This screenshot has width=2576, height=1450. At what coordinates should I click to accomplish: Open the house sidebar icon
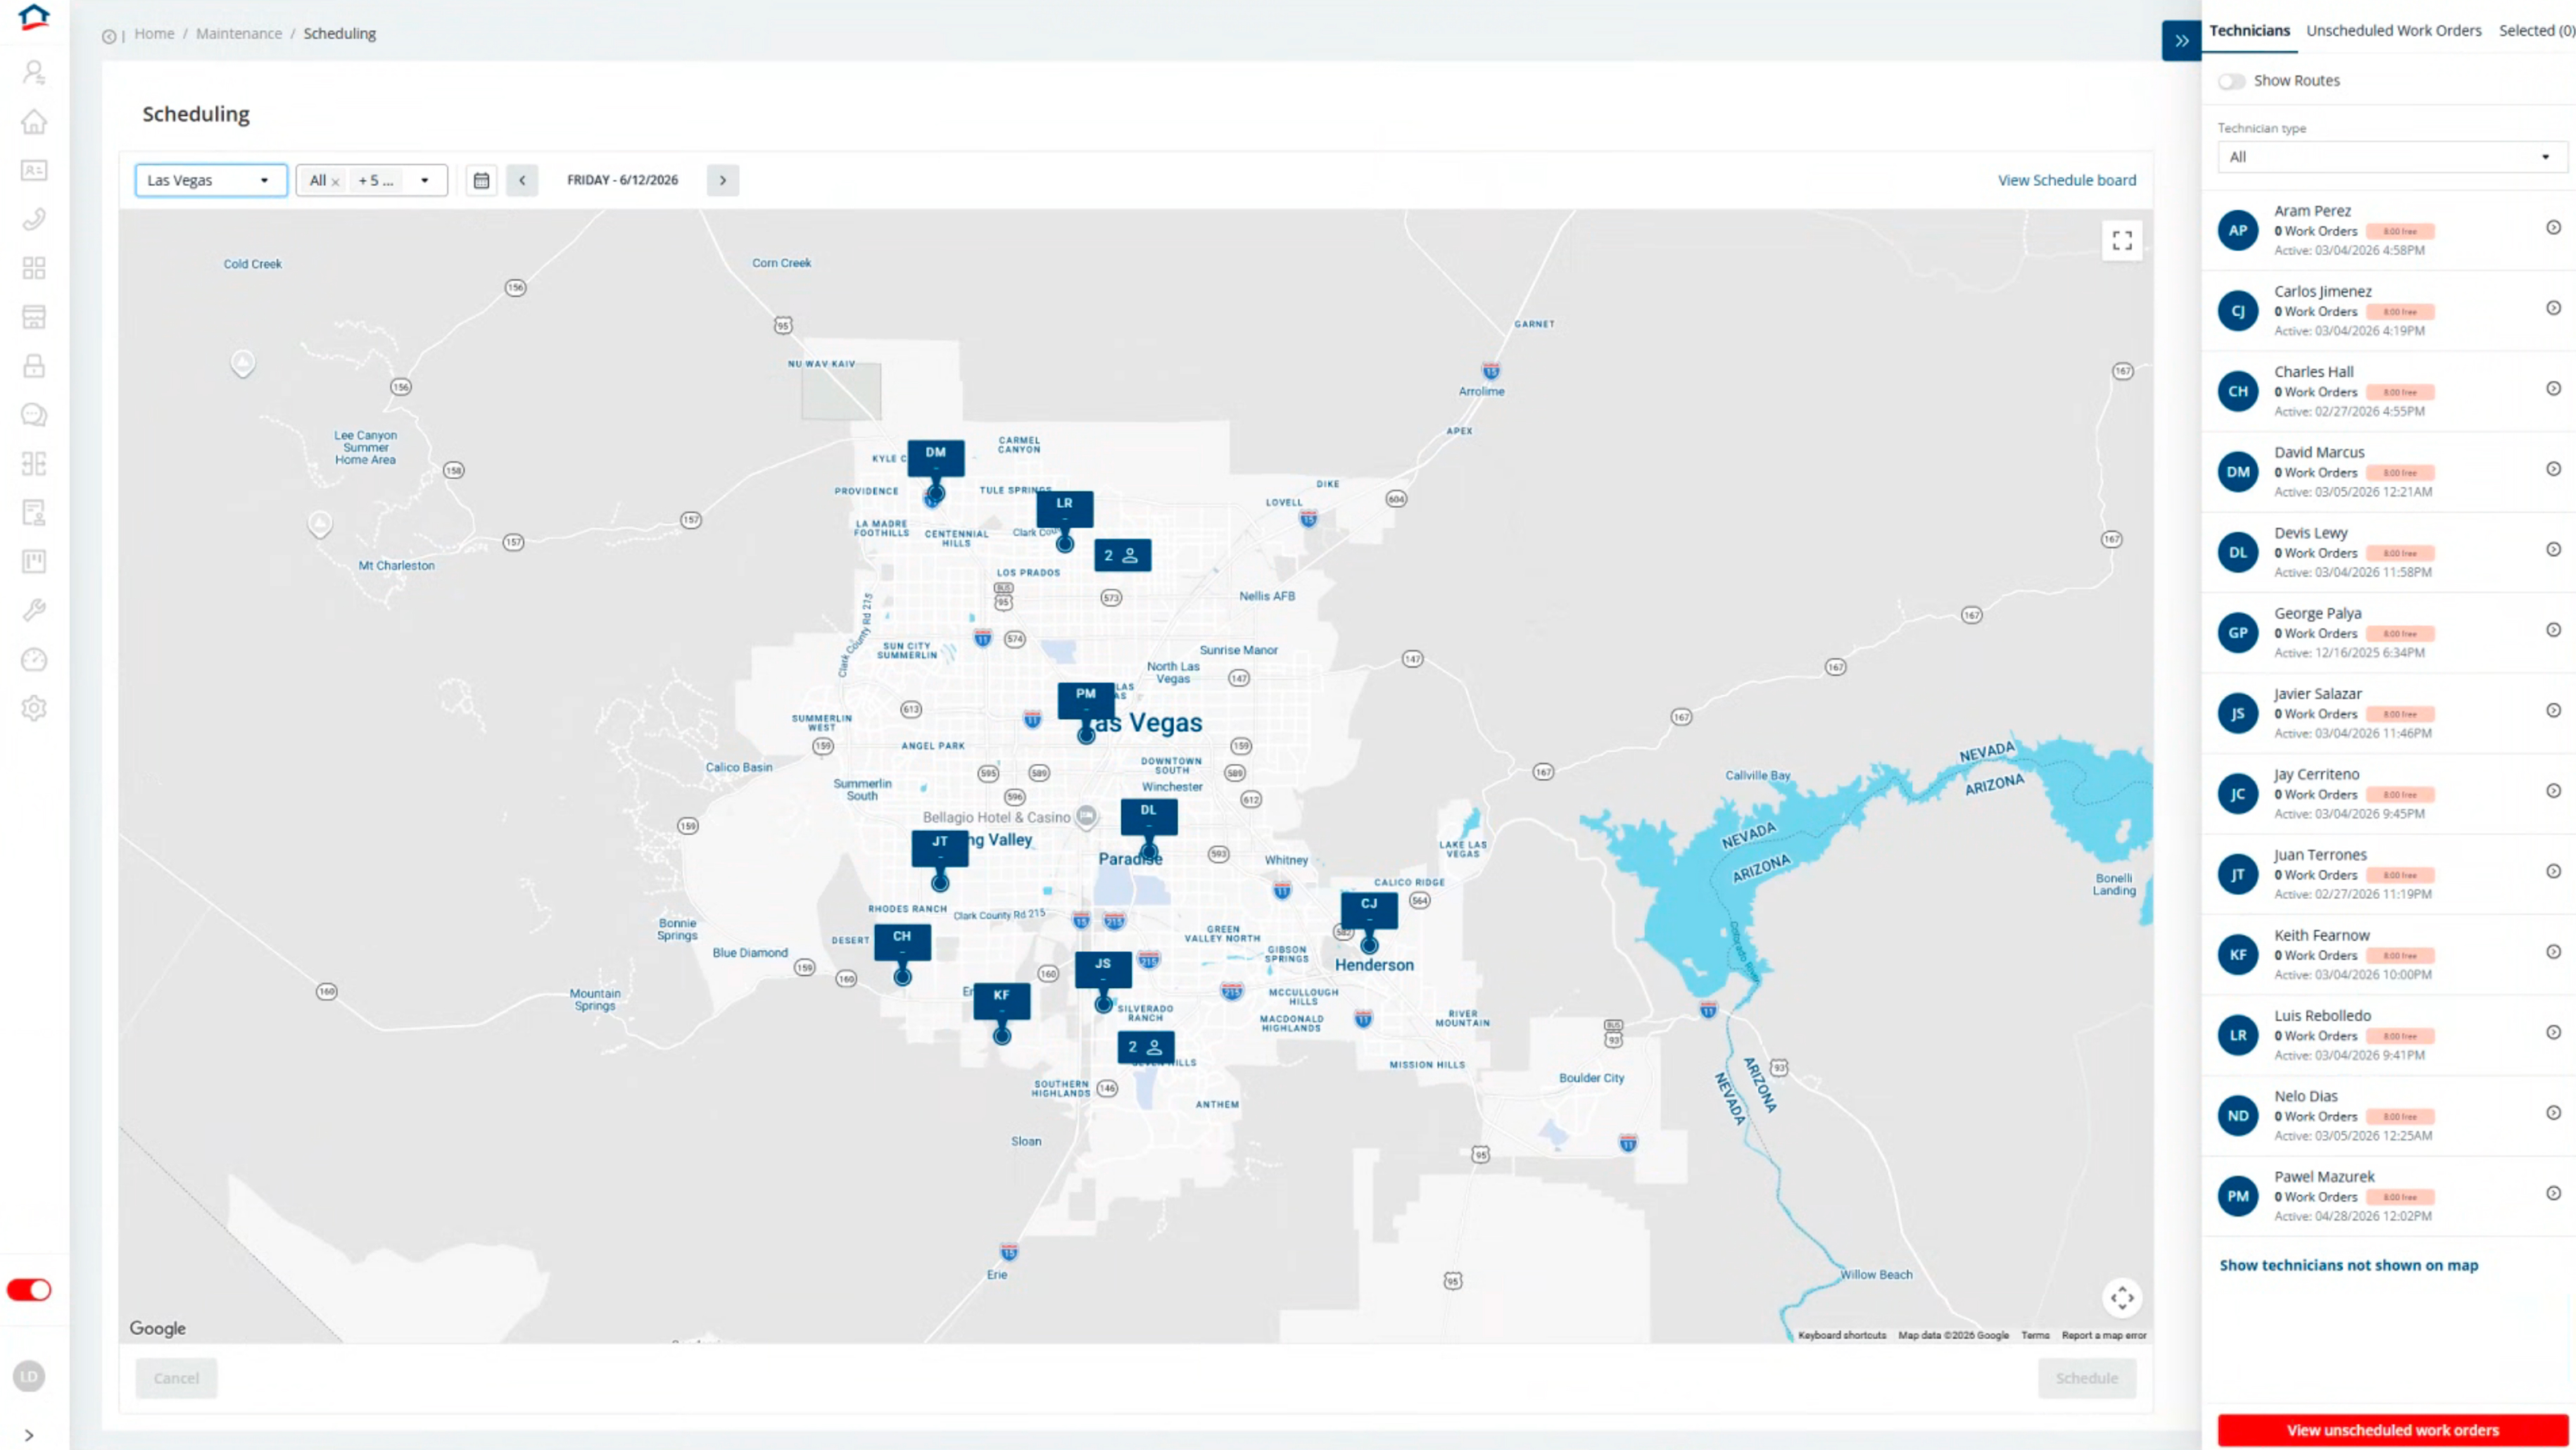[34, 121]
